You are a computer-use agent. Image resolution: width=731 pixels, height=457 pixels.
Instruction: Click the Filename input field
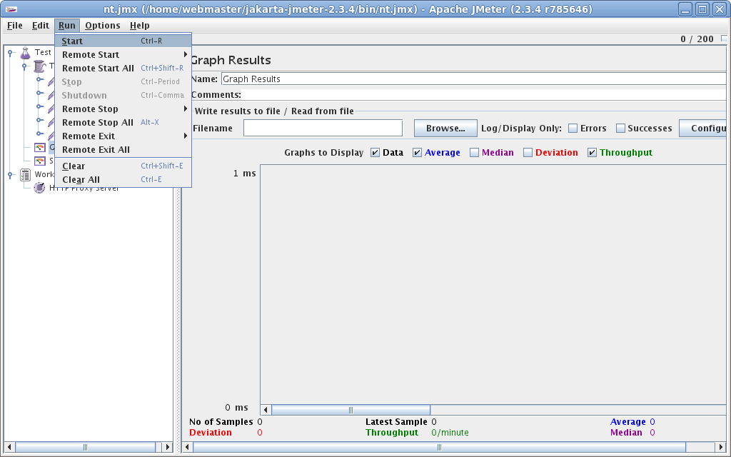[323, 129]
